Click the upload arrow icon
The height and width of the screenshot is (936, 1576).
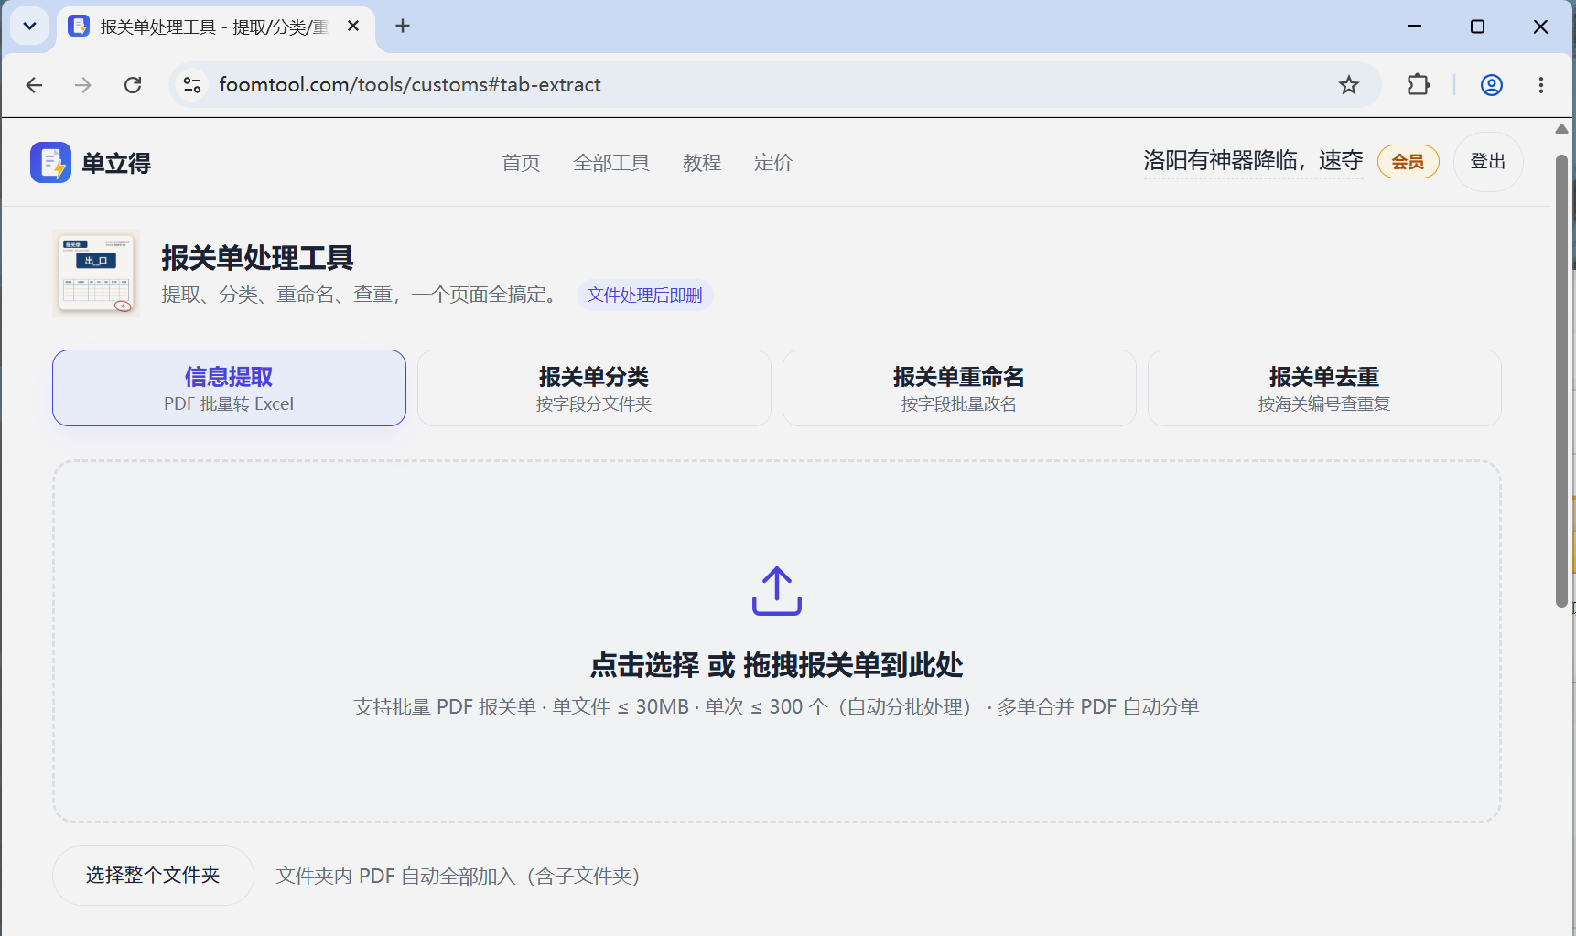coord(777,590)
